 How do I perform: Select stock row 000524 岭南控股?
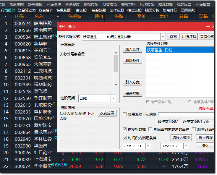(28, 23)
